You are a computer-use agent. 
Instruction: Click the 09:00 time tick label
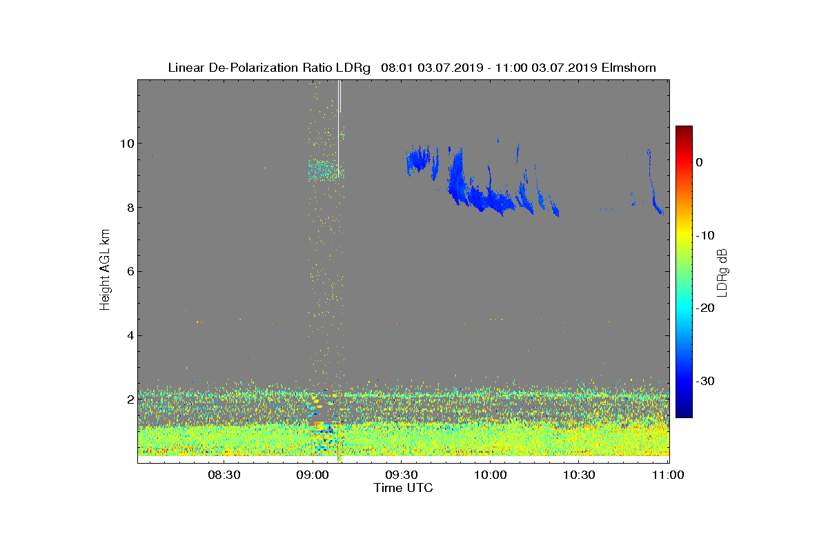point(313,475)
